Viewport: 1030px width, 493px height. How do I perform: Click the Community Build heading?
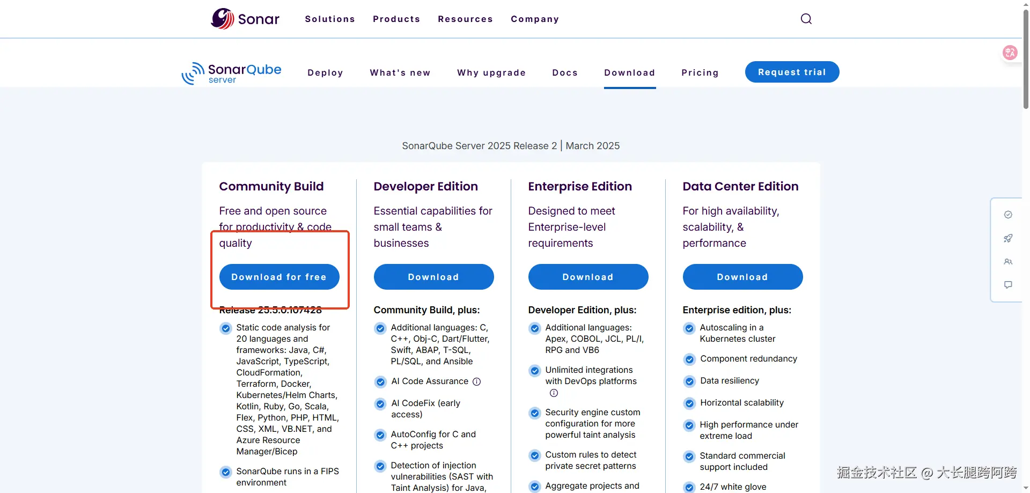[271, 186]
